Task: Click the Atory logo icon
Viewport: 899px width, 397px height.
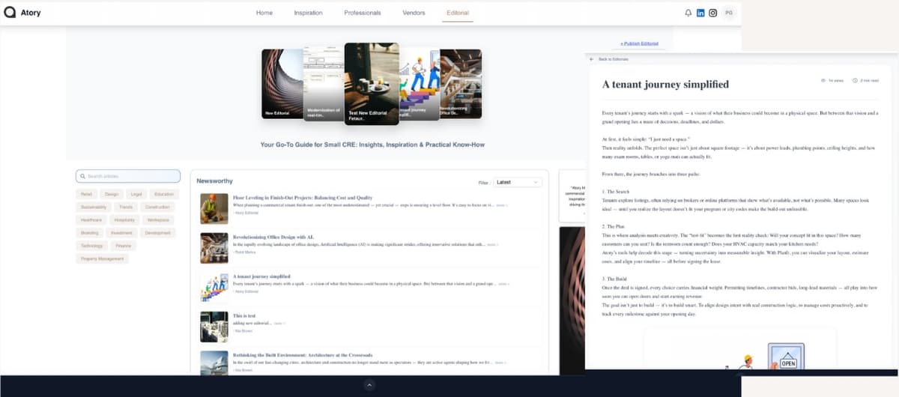Action: [x=10, y=13]
